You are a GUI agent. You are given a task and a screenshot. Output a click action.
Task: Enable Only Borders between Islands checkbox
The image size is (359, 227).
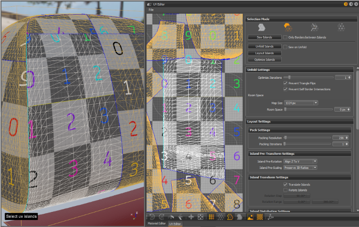285,37
